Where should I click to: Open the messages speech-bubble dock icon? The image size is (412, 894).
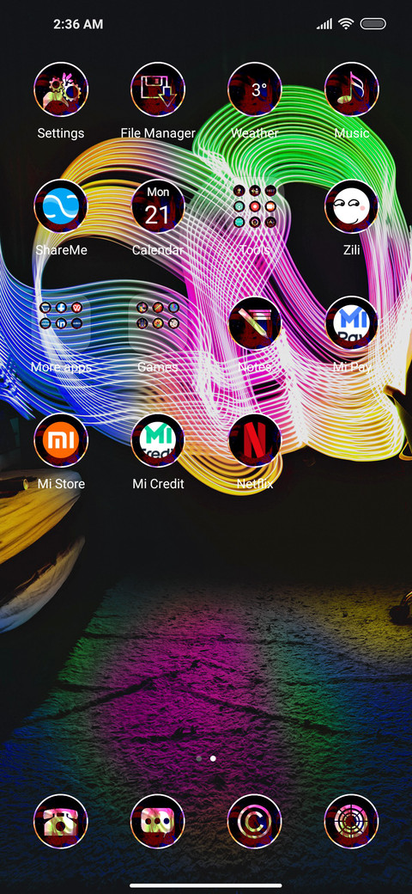(x=158, y=821)
